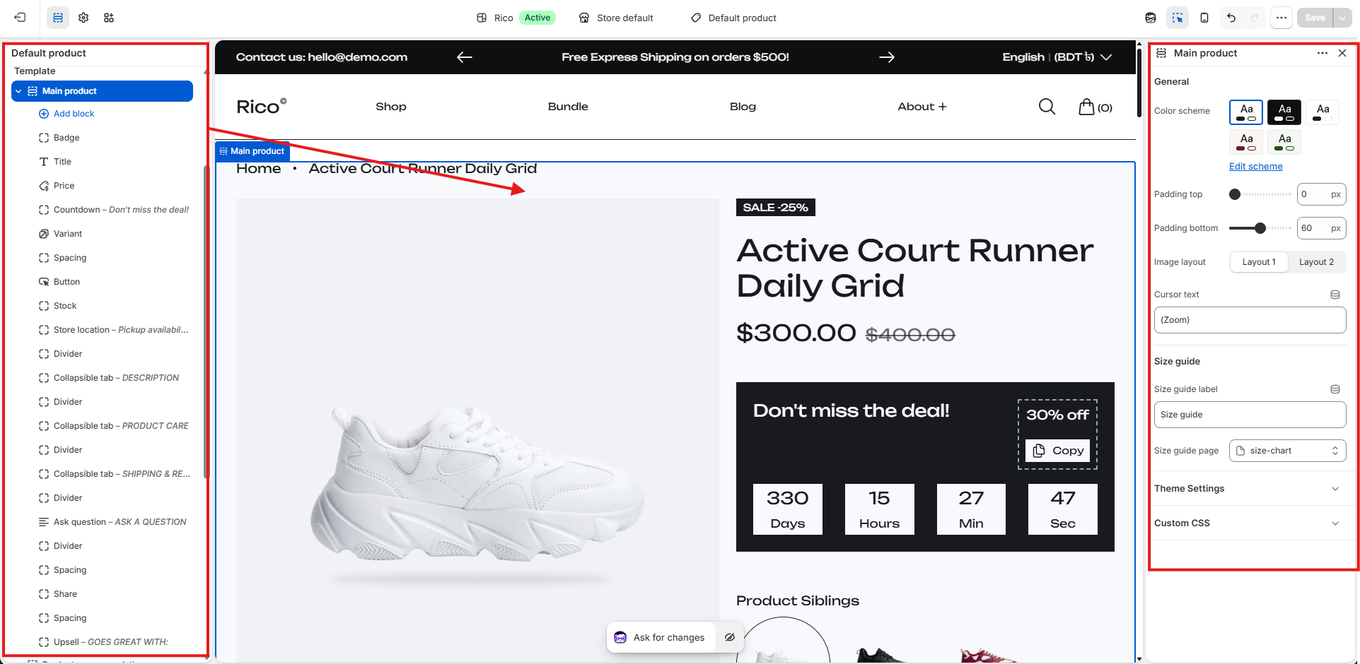Adjust the Padding top slider

pyautogui.click(x=1260, y=194)
